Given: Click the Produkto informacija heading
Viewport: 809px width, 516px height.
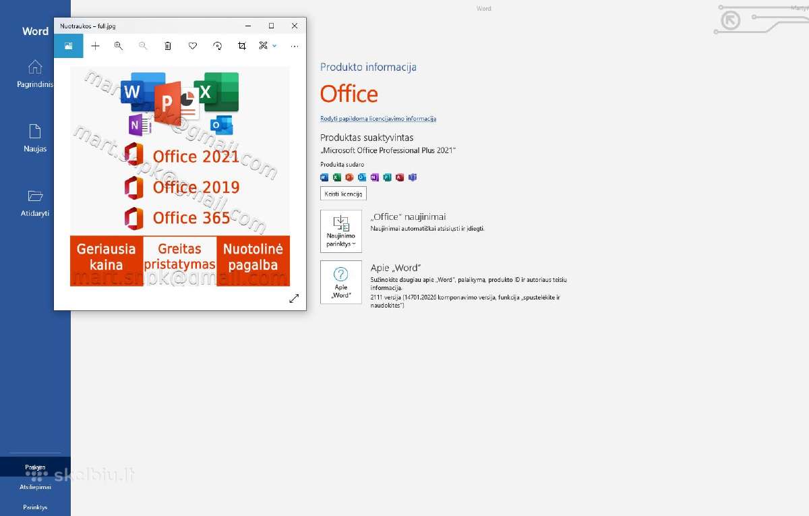Looking at the screenshot, I should click(368, 67).
